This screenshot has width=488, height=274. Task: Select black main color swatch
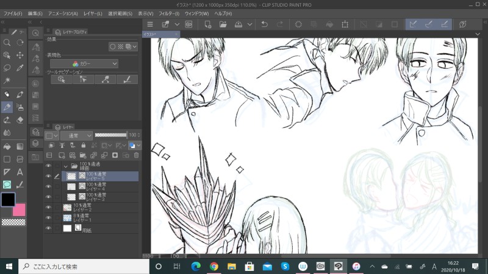tap(8, 200)
